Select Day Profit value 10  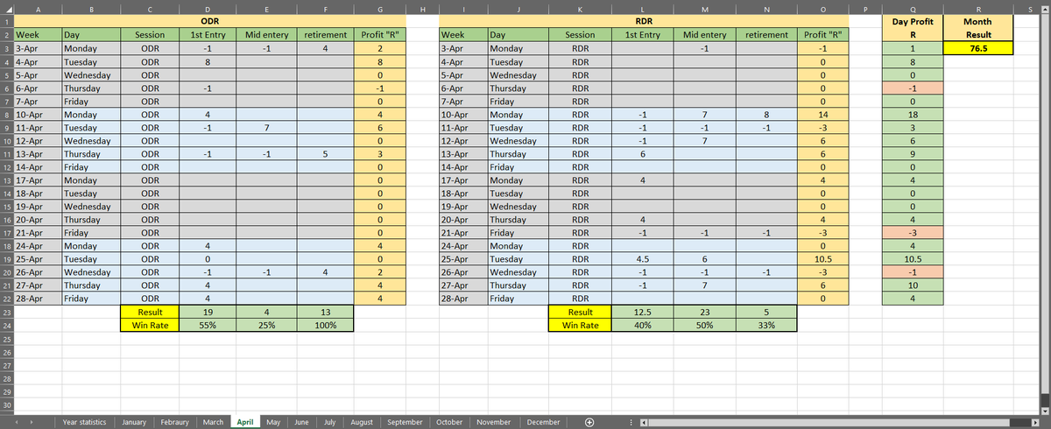pyautogui.click(x=913, y=285)
